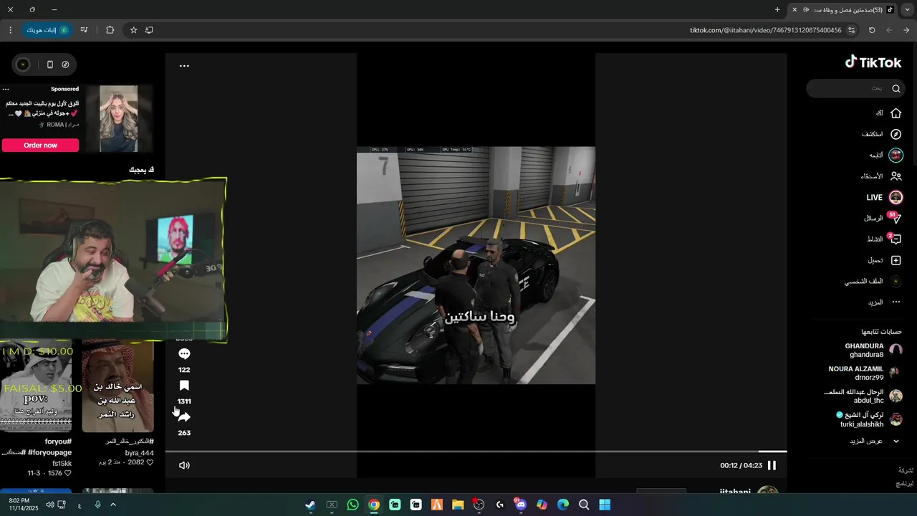Open Steam from the taskbar
The width and height of the screenshot is (917, 516).
tap(310, 505)
